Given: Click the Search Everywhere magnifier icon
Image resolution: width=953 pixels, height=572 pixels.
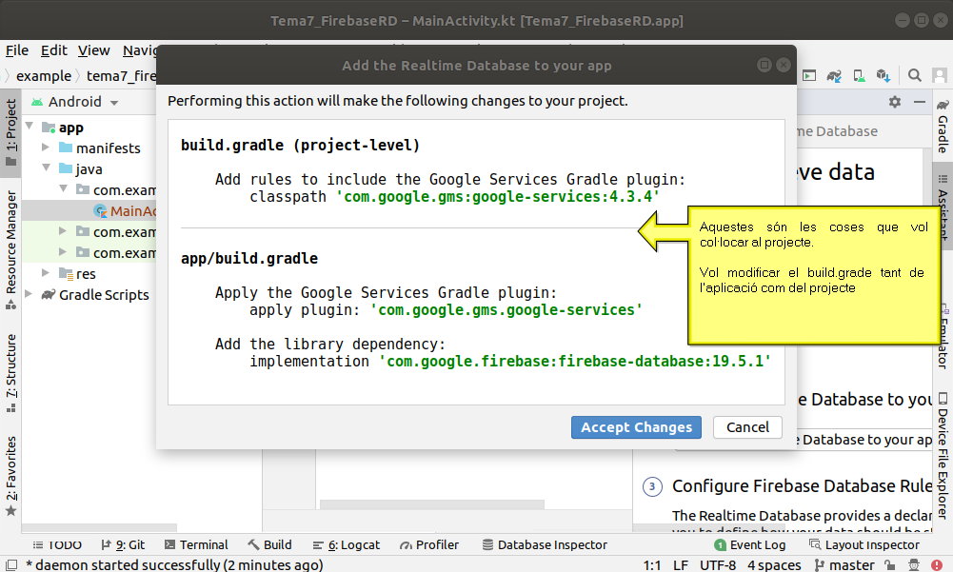Looking at the screenshot, I should click(x=914, y=75).
